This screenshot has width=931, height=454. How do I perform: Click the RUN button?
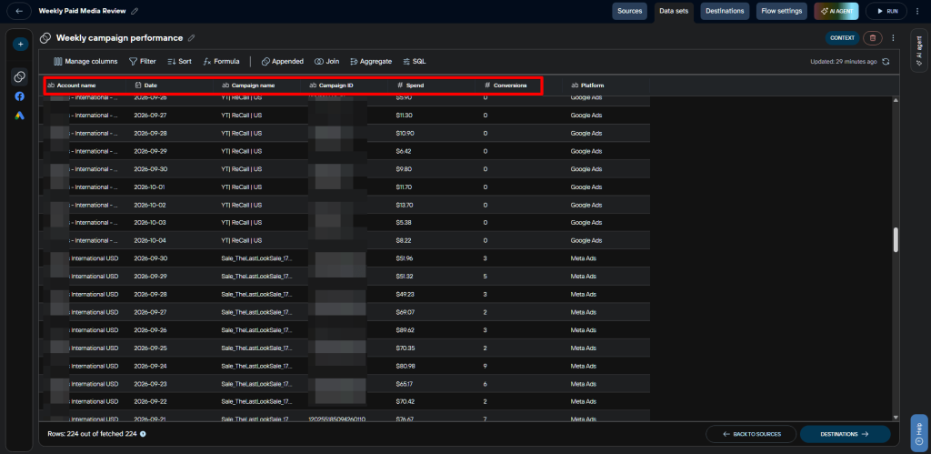tap(886, 11)
